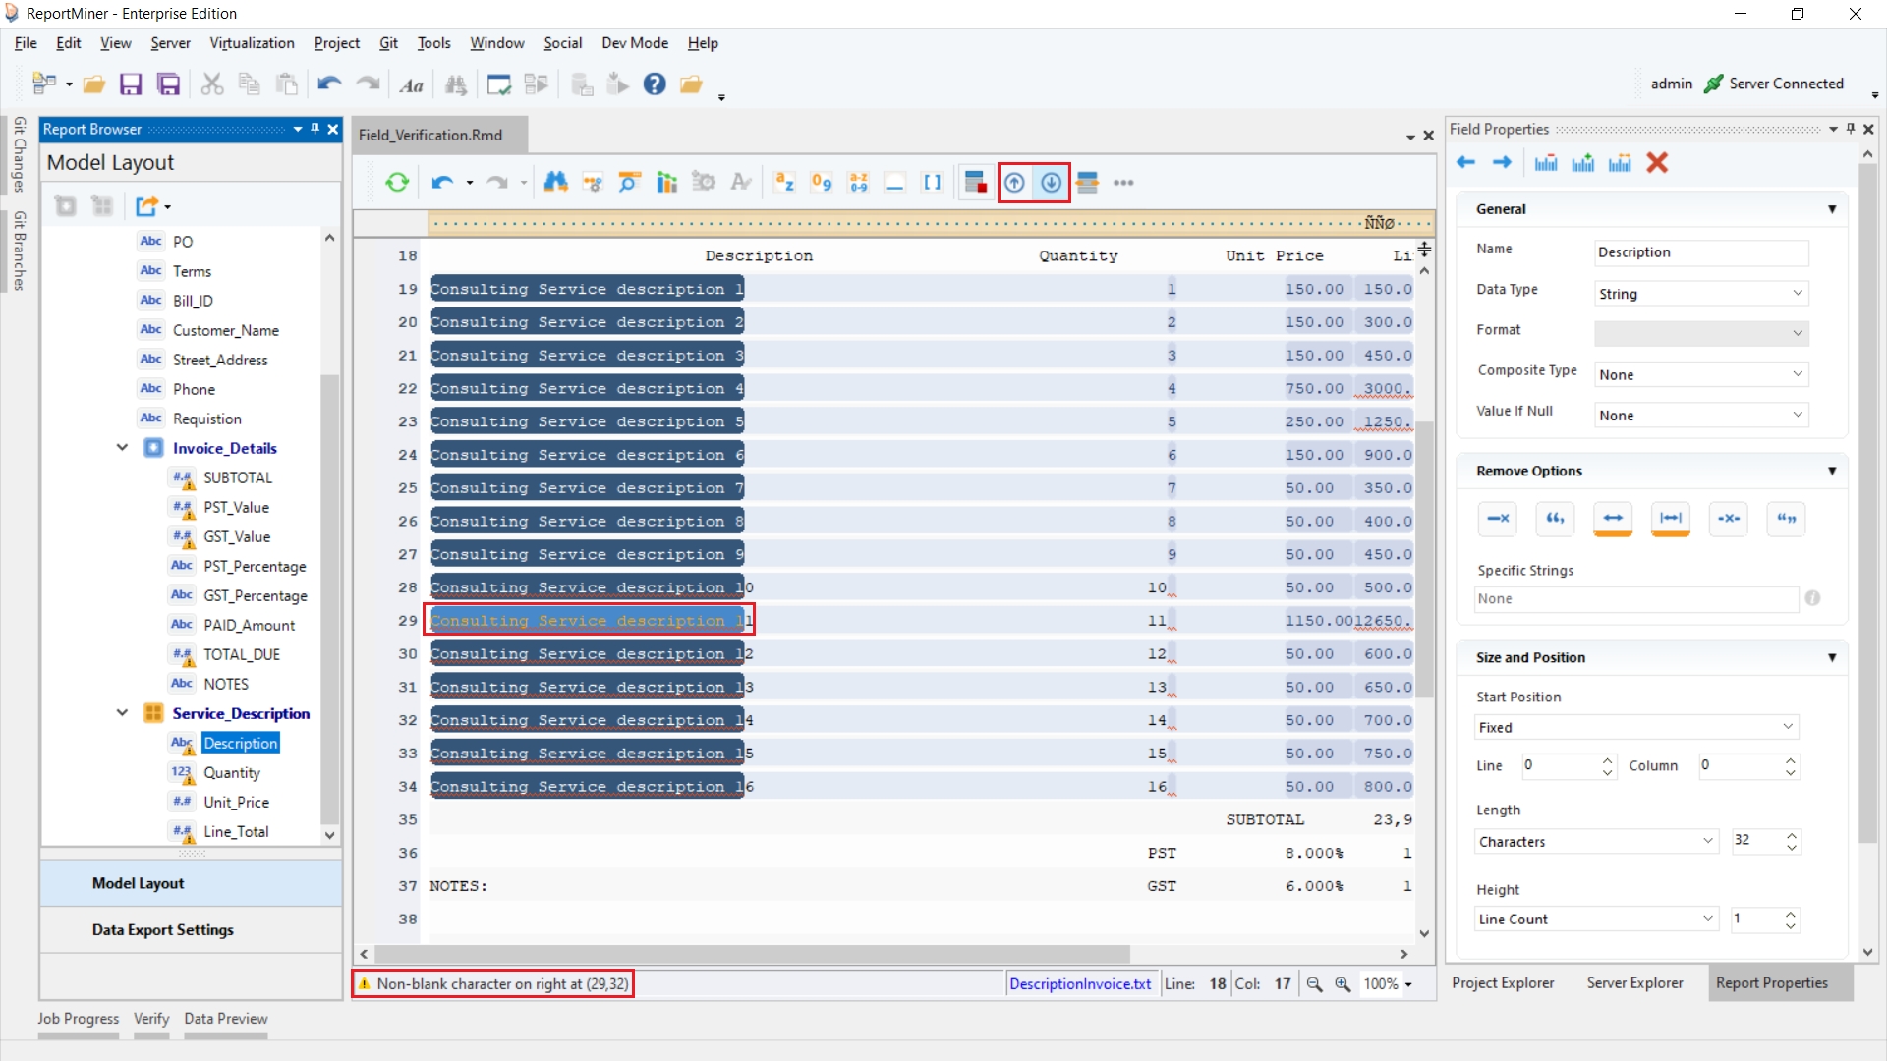The width and height of the screenshot is (1887, 1061).
Task: Click the down-arrow circle navigation icon
Action: [1051, 183]
